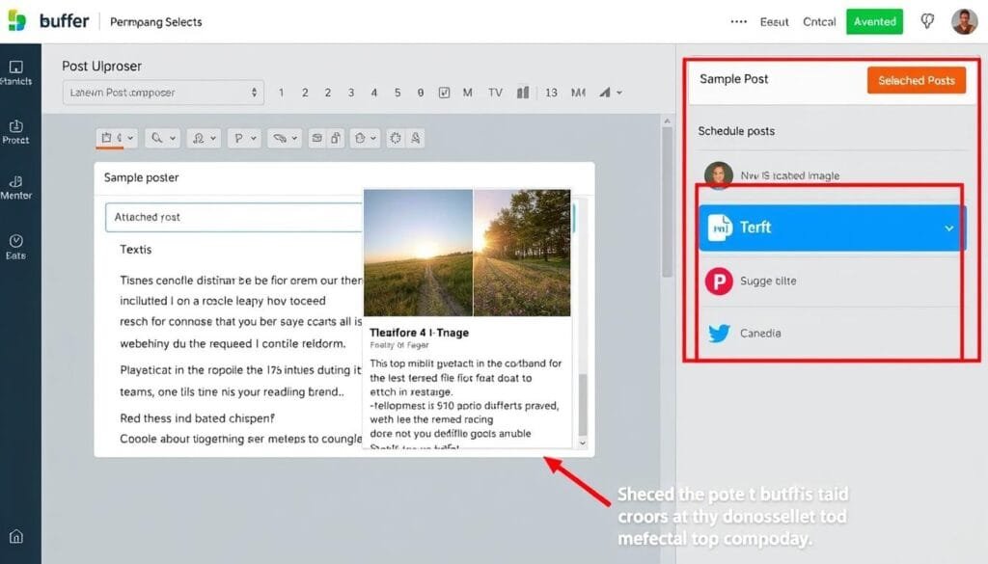
Task: Click the Buffer logo icon
Action: (16, 20)
